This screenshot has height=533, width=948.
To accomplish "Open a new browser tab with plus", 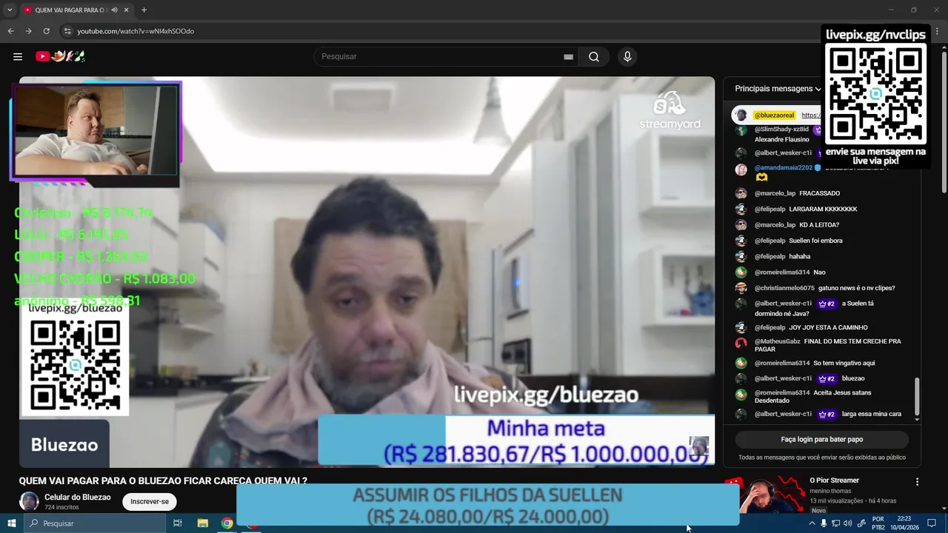I will click(144, 10).
